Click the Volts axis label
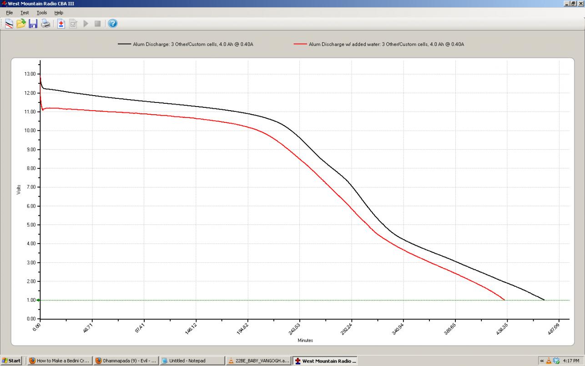The height and width of the screenshot is (366, 585). coord(19,190)
